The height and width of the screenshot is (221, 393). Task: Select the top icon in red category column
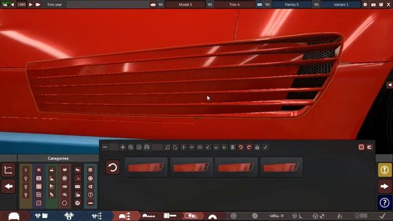64,170
